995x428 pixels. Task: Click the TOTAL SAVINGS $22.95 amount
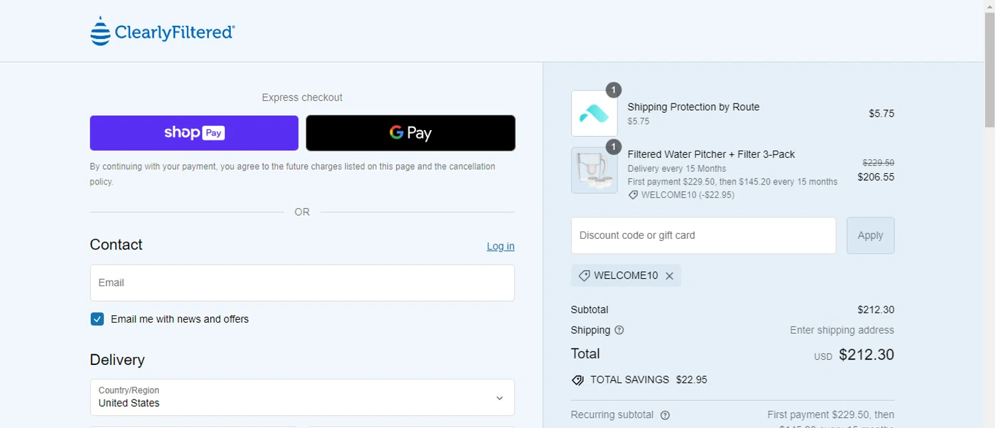tap(691, 380)
